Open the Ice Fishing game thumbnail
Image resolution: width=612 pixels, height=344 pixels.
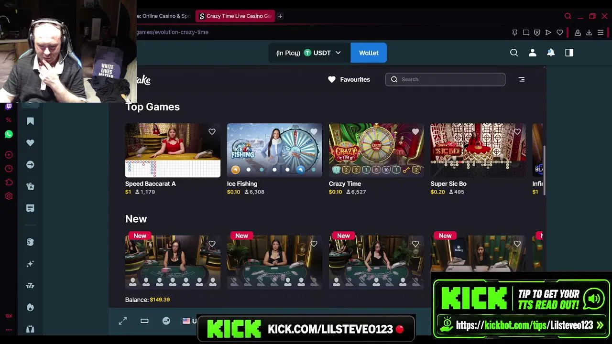tap(274, 150)
